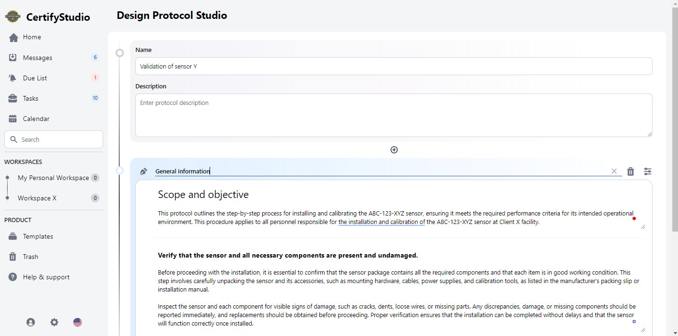Open the Calendar view
The image size is (678, 336).
(36, 119)
